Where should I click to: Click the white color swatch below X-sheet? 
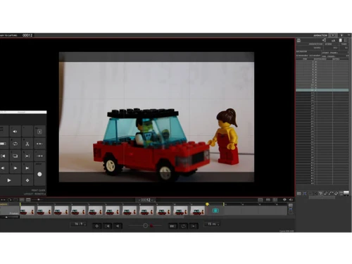[x=346, y=193]
